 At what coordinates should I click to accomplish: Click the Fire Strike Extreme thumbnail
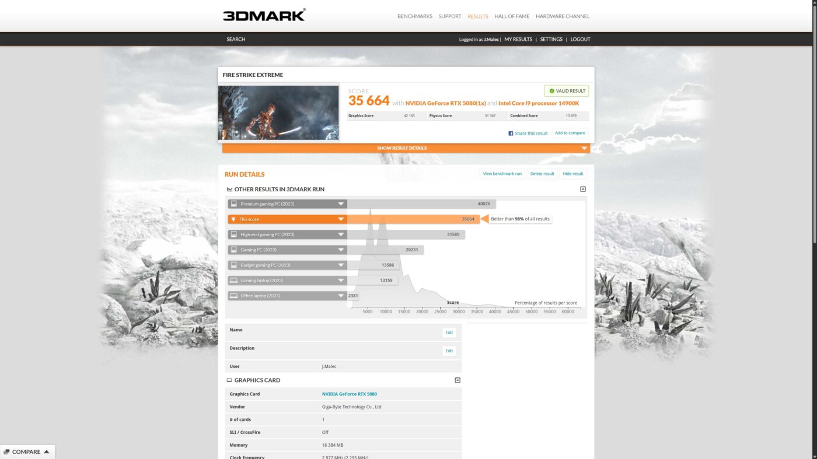coord(278,113)
